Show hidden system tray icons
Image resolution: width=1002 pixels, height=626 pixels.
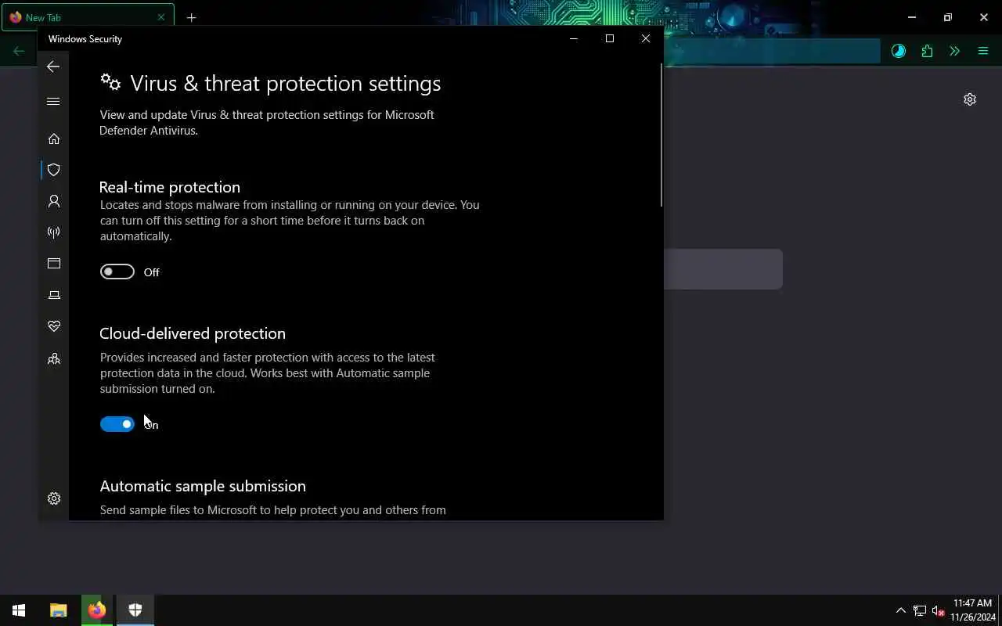coord(900,610)
